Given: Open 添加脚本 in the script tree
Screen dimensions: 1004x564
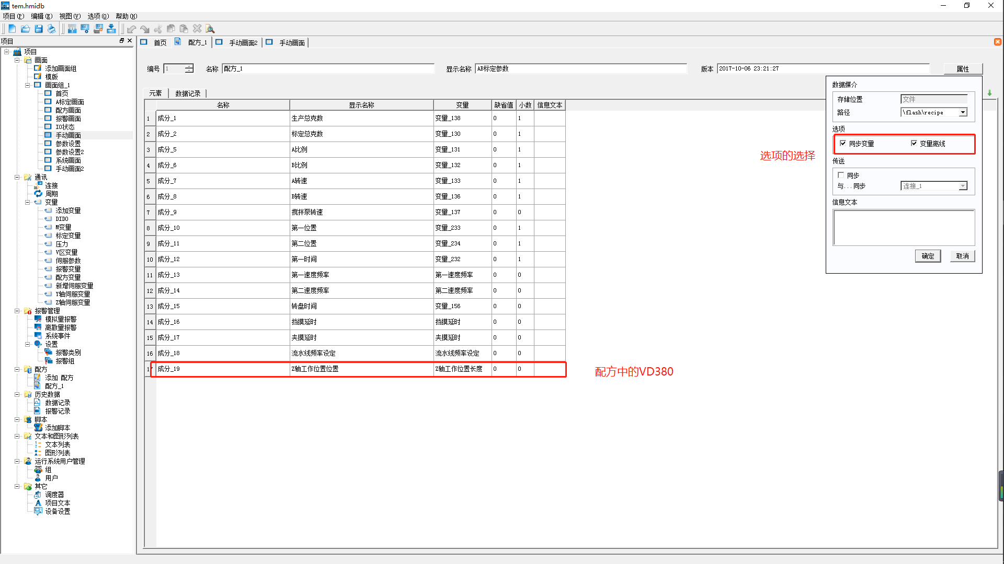Looking at the screenshot, I should point(58,428).
